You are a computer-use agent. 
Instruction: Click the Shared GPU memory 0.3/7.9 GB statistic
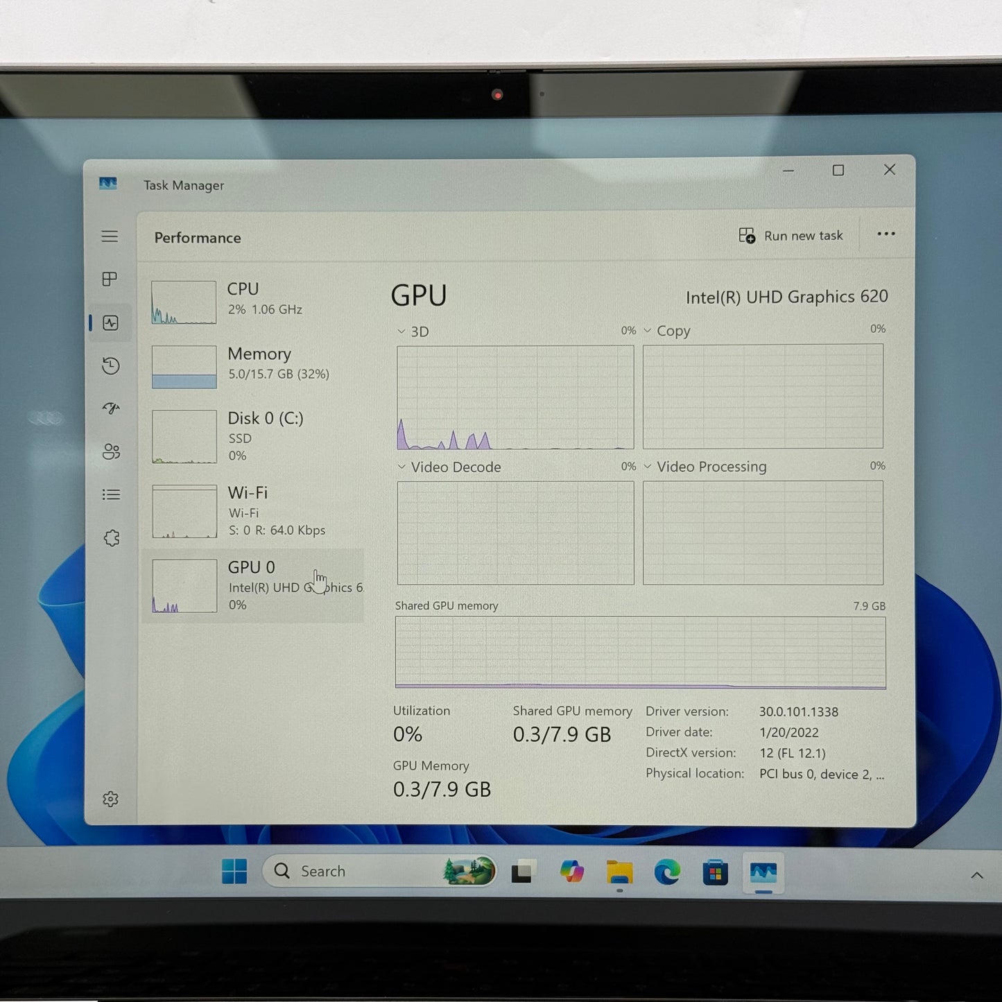(562, 734)
